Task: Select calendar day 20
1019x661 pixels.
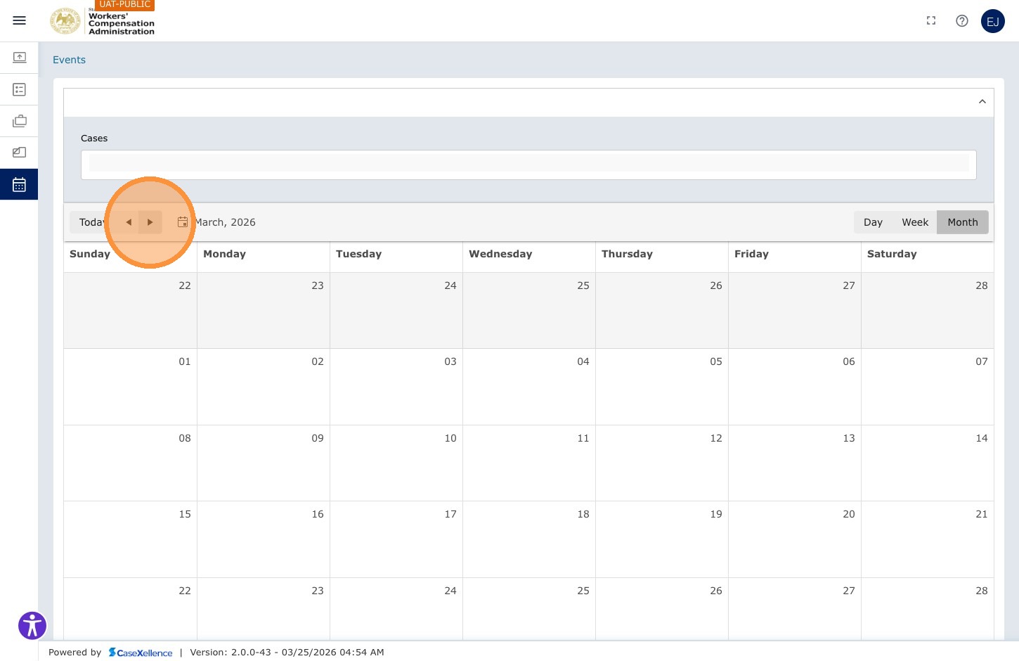Action: pos(794,539)
